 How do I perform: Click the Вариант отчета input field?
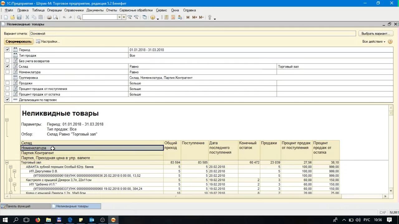click(192, 34)
